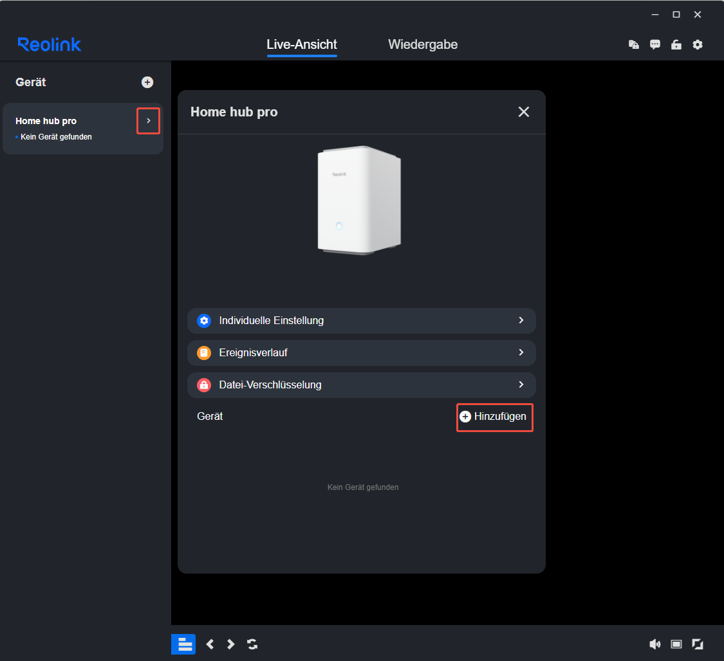Click the 'Home hub pro' panel title
This screenshot has height=661, width=724.
(x=234, y=112)
